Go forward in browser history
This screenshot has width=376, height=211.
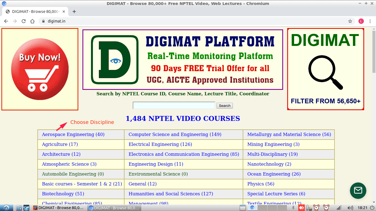tap(15, 21)
